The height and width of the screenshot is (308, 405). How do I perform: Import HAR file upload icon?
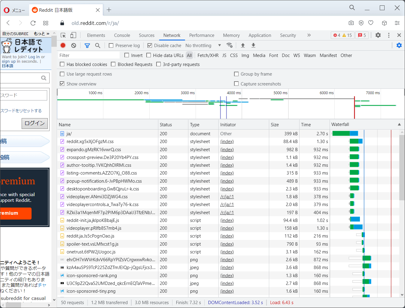(243, 45)
